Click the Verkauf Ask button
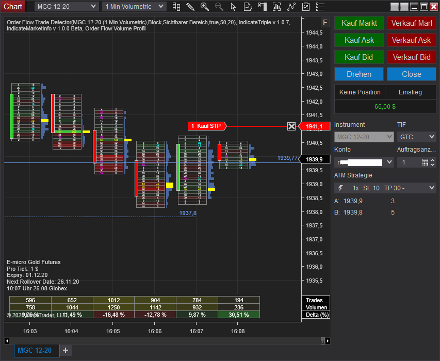 tap(412, 40)
